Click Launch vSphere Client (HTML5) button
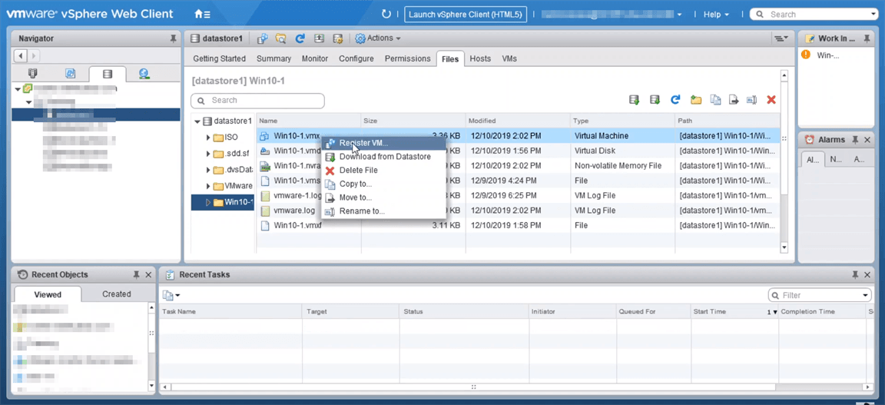 466,14
